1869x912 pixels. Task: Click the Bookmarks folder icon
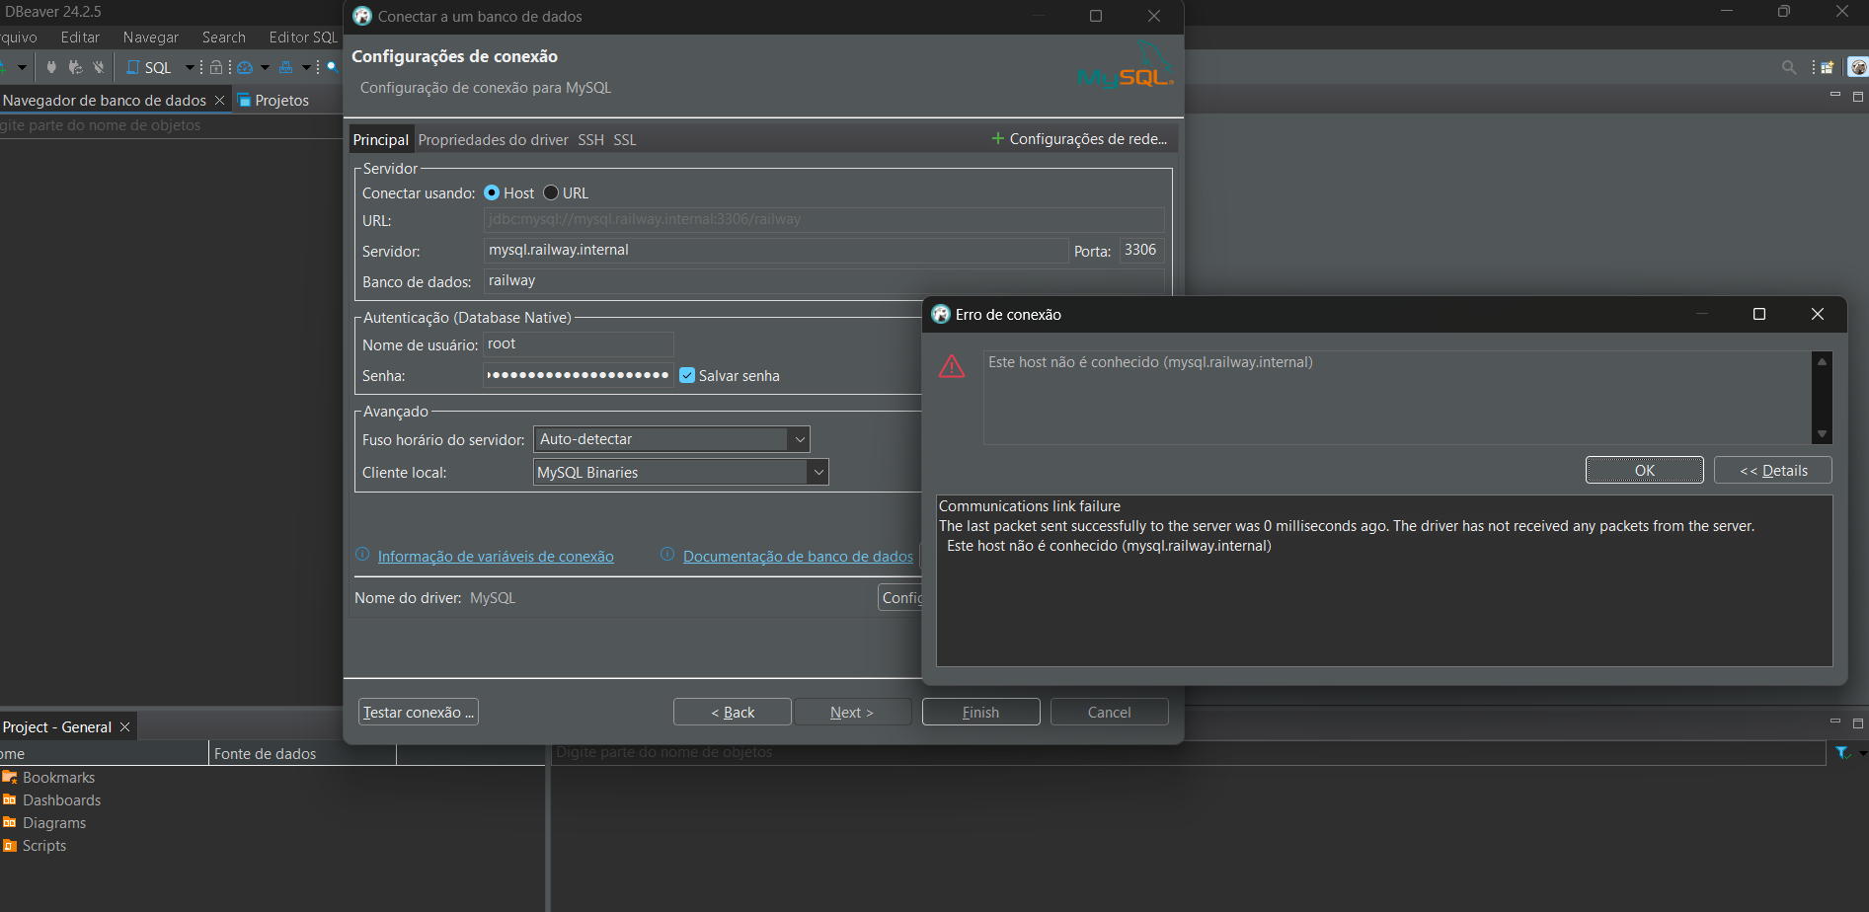(x=10, y=778)
